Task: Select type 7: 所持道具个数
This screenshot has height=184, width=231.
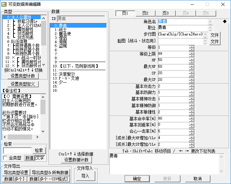Action: click(22, 45)
